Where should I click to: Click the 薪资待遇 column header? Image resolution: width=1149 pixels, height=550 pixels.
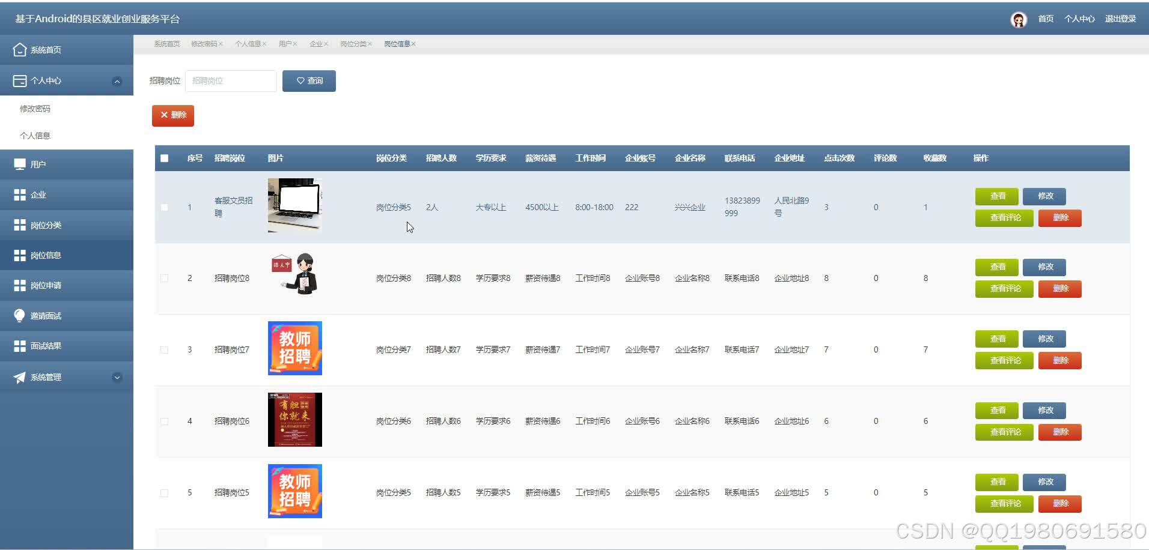(x=540, y=159)
